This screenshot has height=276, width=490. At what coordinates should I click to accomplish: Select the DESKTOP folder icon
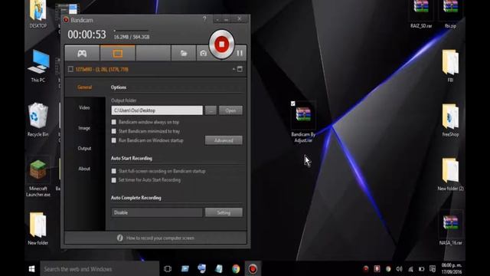(x=38, y=14)
